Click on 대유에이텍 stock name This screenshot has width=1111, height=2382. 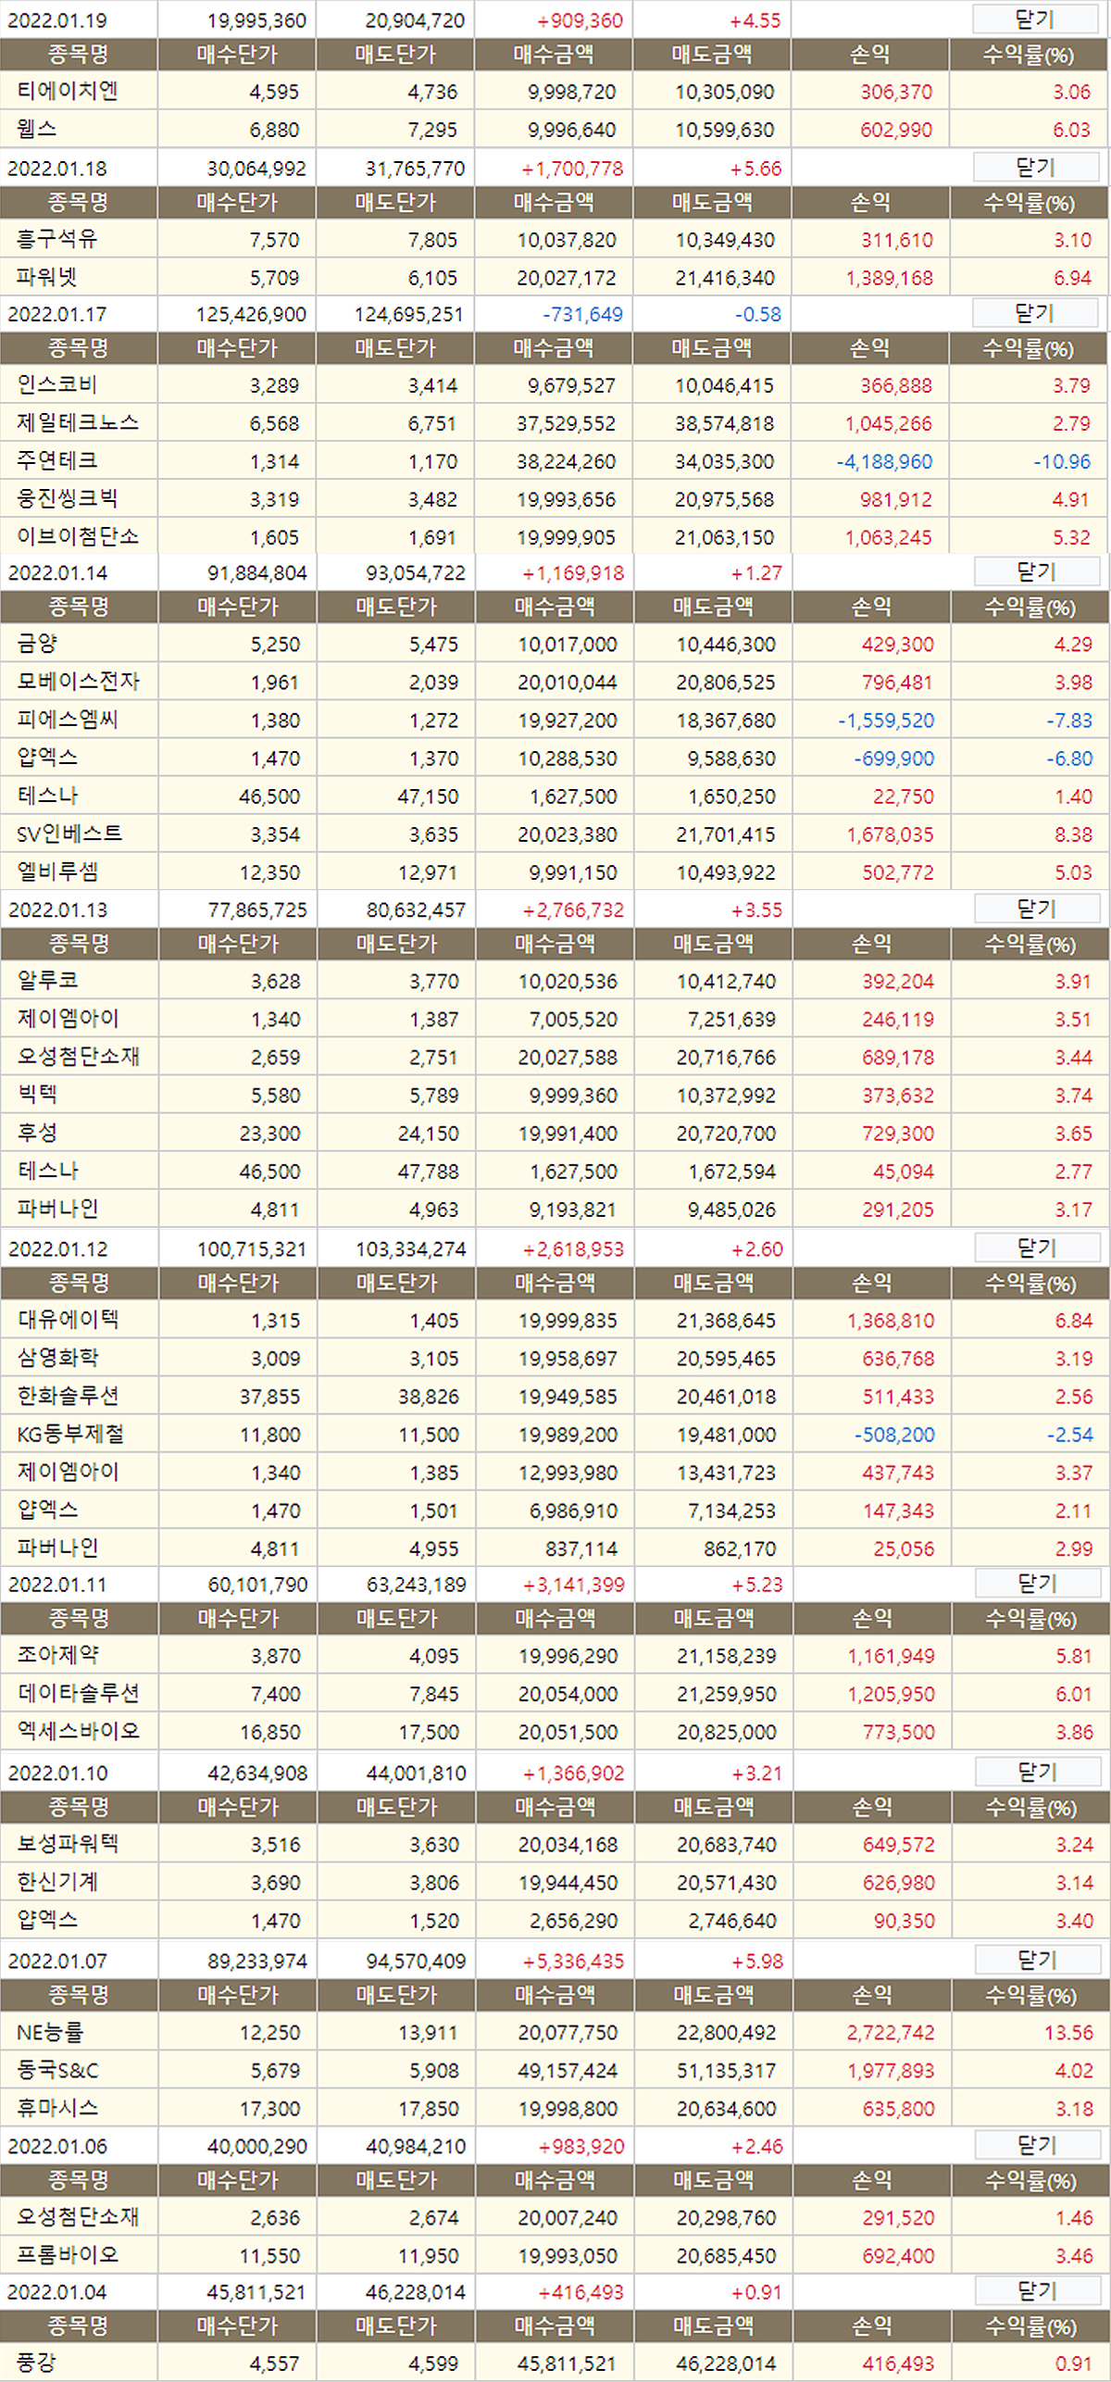[x=69, y=1320]
